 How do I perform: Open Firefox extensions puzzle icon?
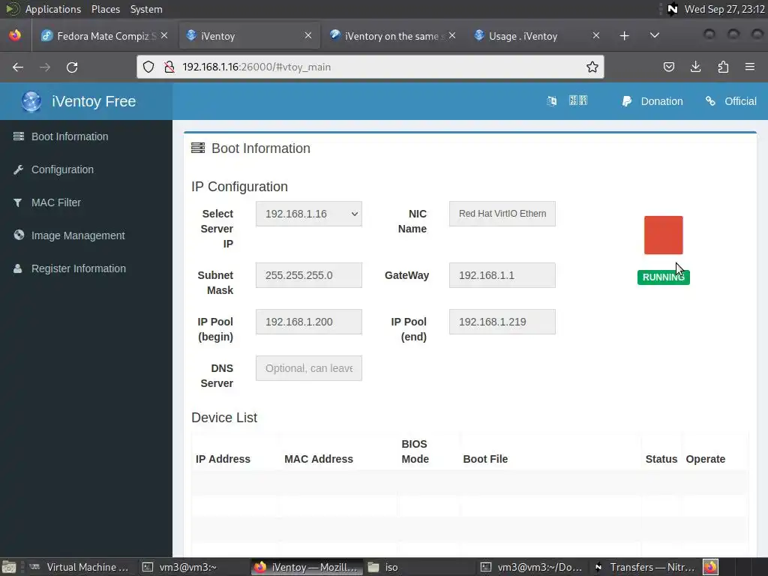(723, 67)
